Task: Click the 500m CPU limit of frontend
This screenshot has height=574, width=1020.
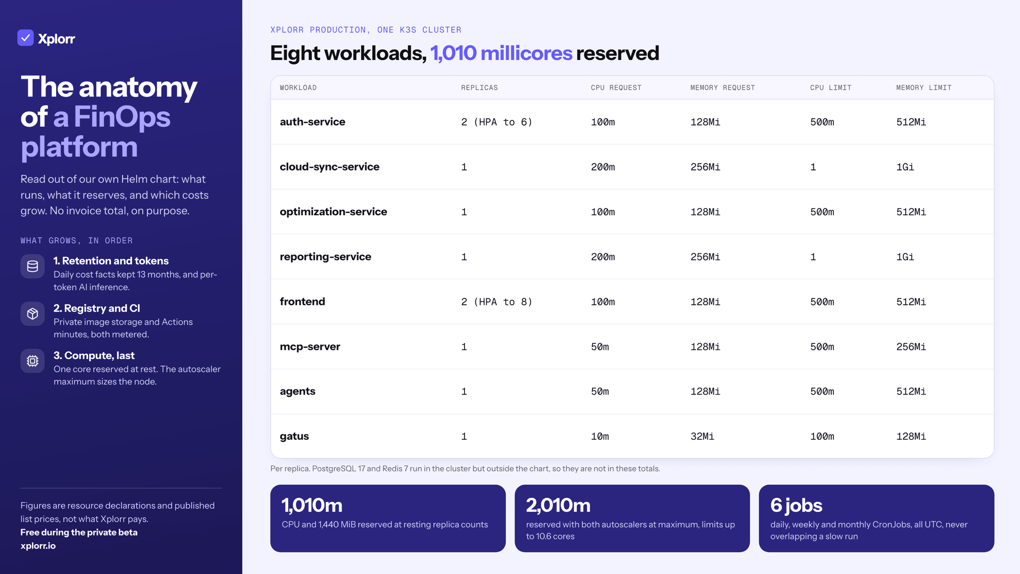Action: point(822,302)
